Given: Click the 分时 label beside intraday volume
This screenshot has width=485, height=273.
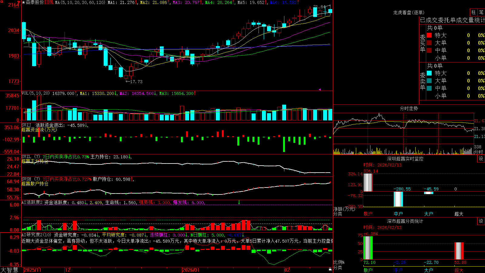Looking at the screenshot, I should click(478, 152).
